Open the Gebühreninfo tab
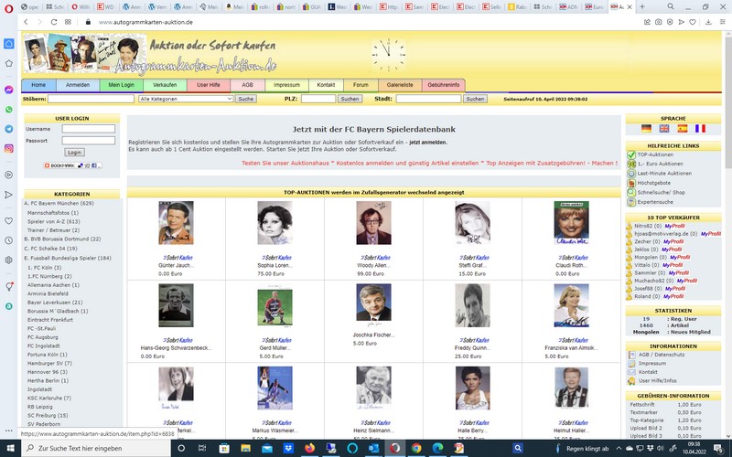This screenshot has width=732, height=457. tap(444, 85)
